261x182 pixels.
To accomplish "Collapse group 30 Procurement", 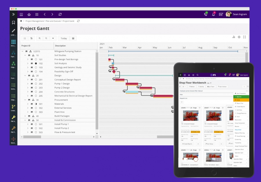I will coord(25,100).
